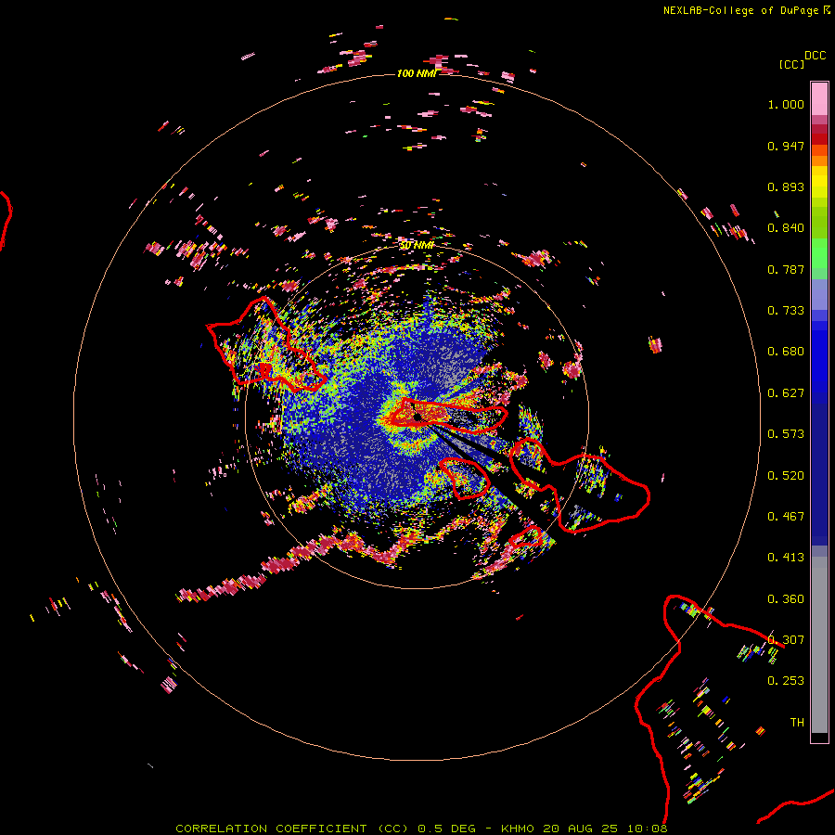
Task: Click the 0.840 scale value
Action: 786,228
